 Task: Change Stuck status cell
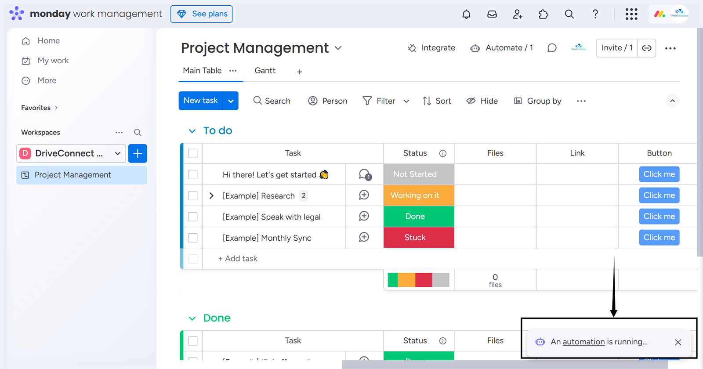pyautogui.click(x=419, y=238)
